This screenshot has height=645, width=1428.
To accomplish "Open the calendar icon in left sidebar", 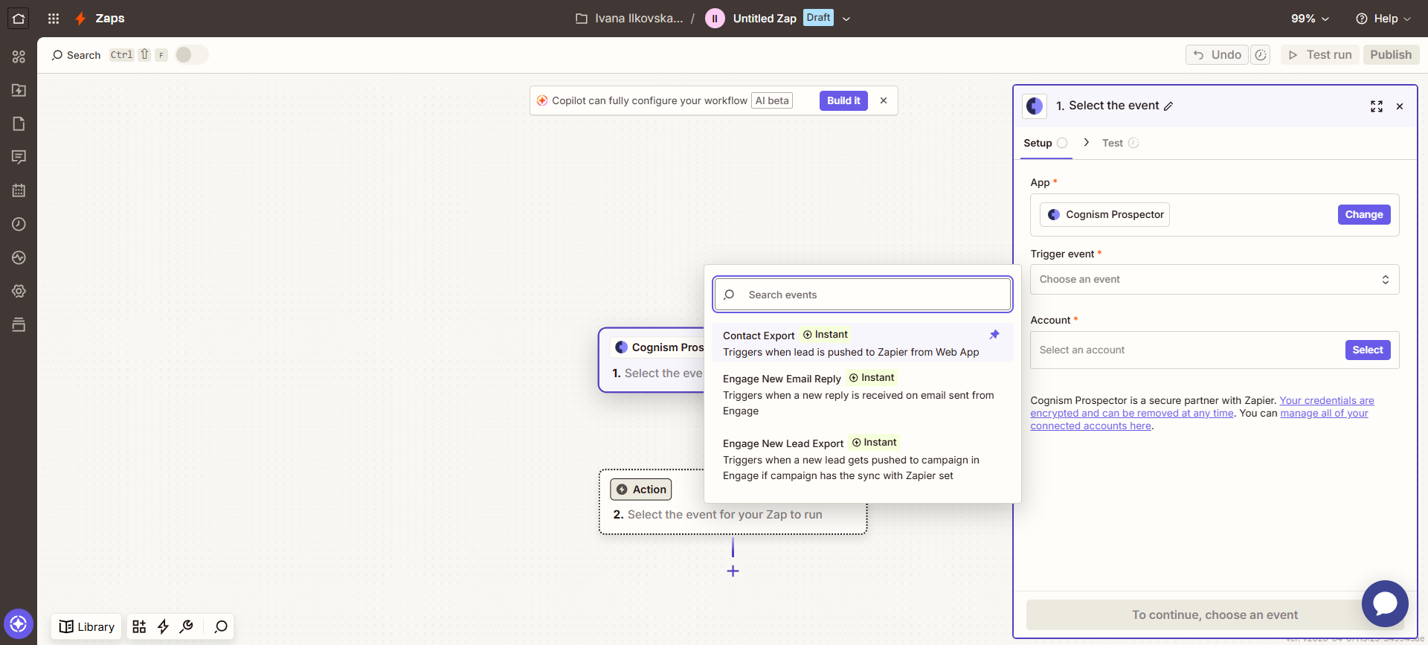I will click(x=19, y=190).
